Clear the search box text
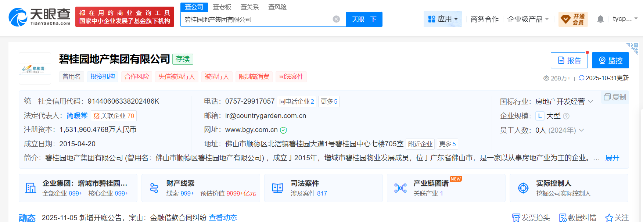This screenshot has height=222, width=643. click(336, 19)
